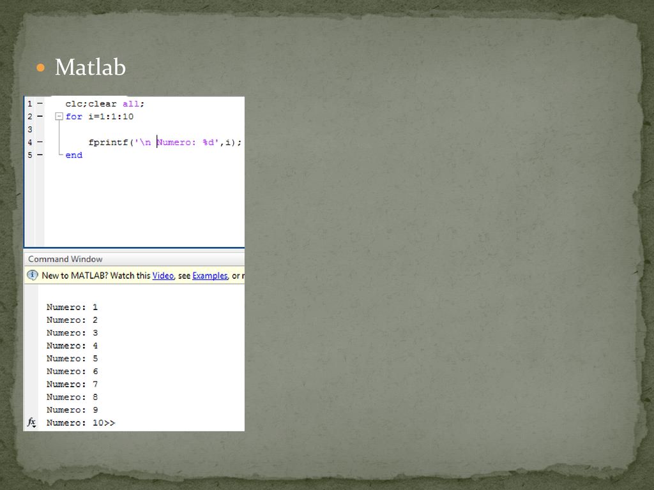Click the 'Numero: 4' output line
654x490 pixels.
point(72,346)
